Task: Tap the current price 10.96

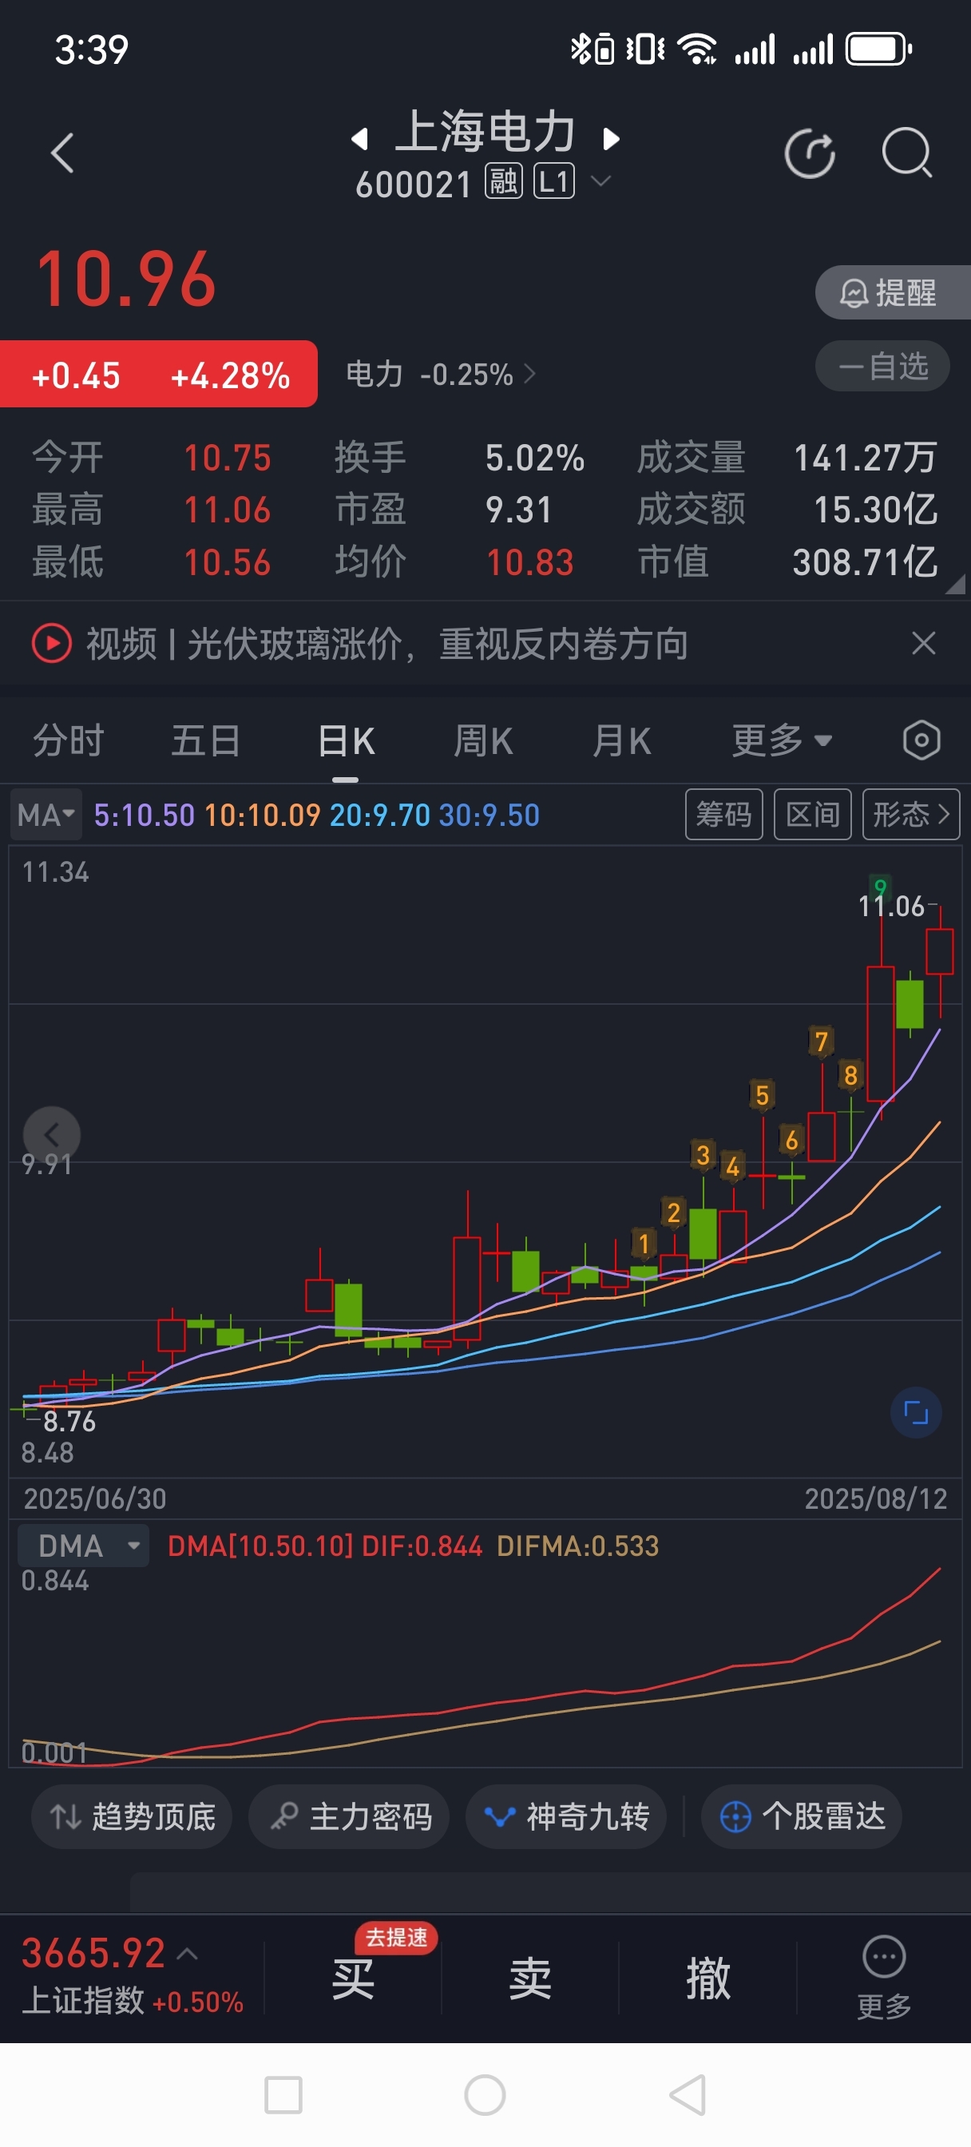Action: click(x=127, y=280)
